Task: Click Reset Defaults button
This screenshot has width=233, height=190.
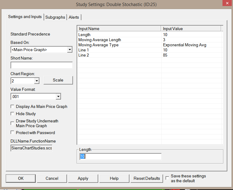Action: (147, 178)
